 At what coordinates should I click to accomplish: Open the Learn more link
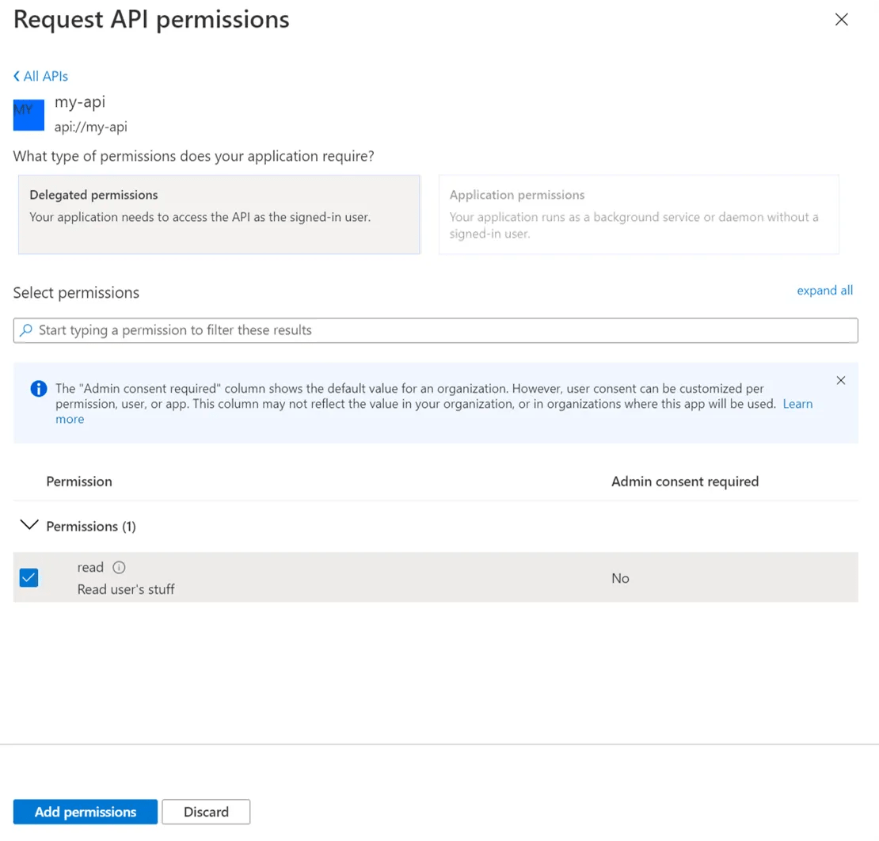point(797,404)
